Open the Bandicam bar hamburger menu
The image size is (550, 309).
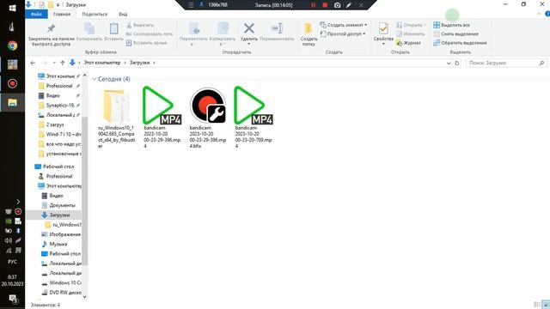(x=191, y=5)
